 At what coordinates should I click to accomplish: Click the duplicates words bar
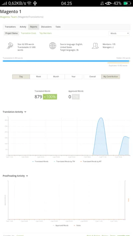pos(118,63)
